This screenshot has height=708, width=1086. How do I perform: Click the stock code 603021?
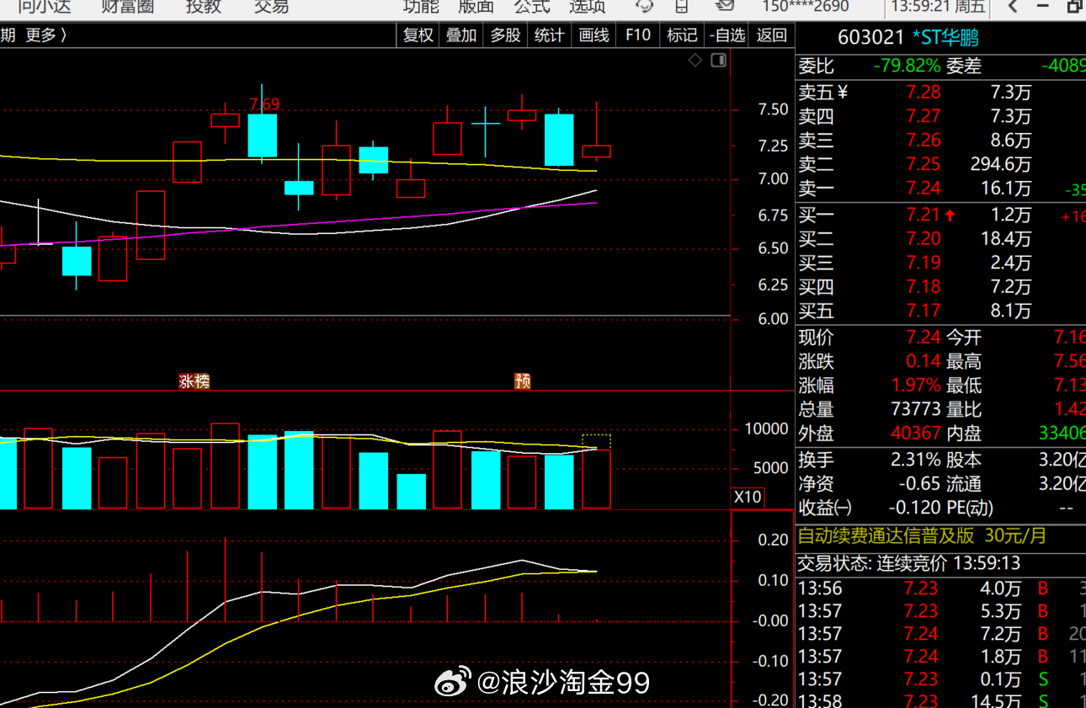[870, 38]
